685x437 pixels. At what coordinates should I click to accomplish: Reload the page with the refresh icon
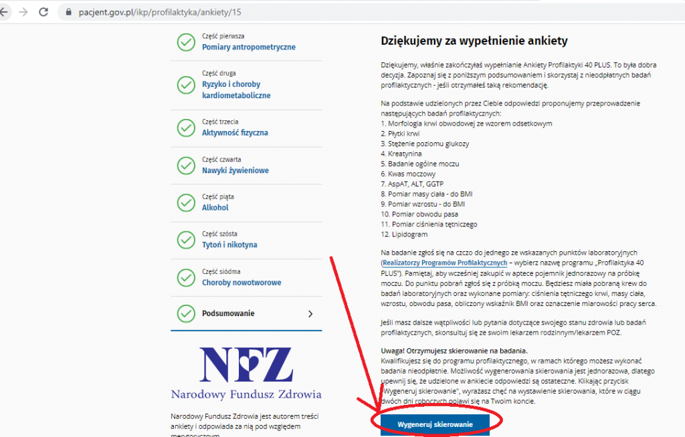coord(43,12)
